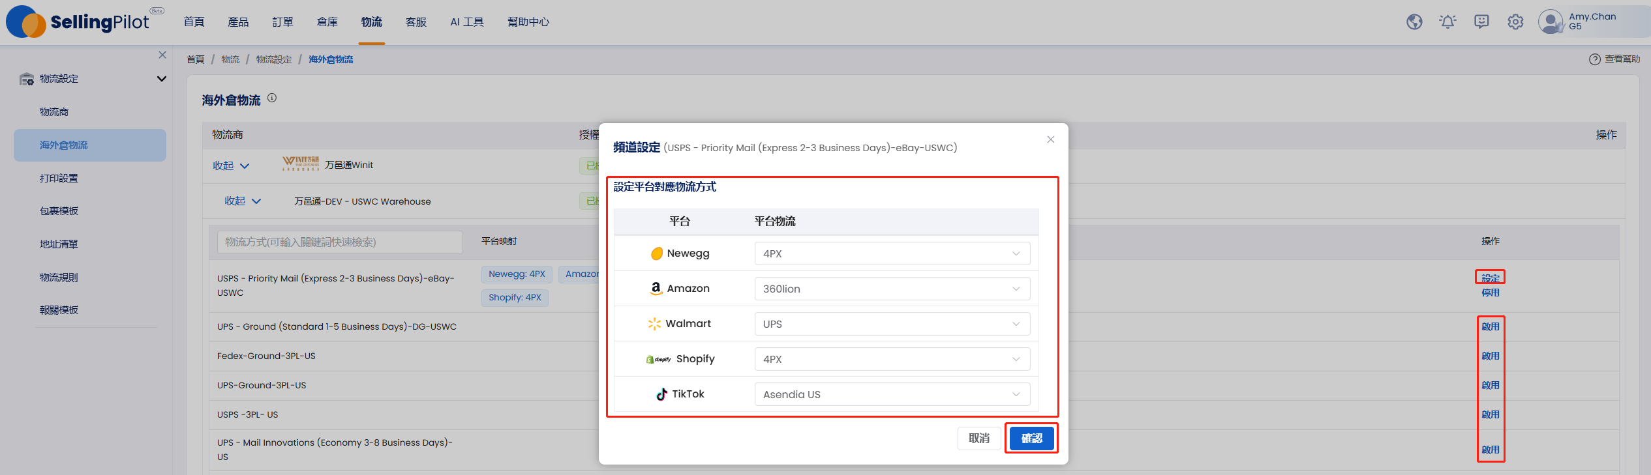This screenshot has width=1651, height=475.
Task: Click the Amazon platform logo
Action: 656,289
